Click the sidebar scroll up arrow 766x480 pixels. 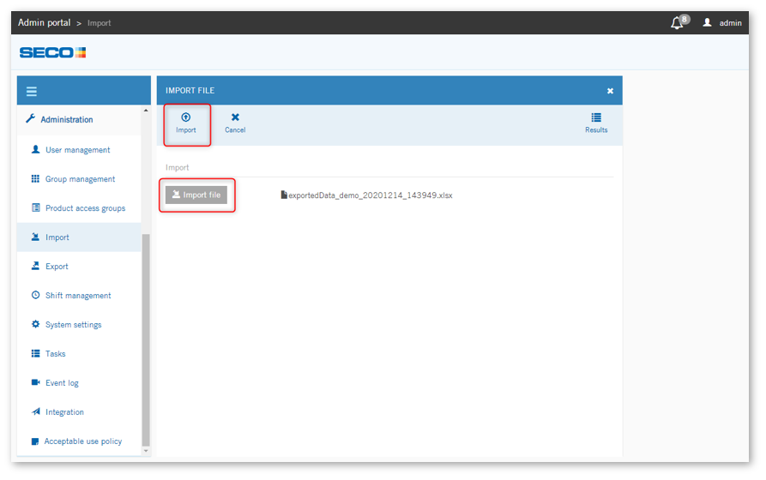click(x=146, y=111)
